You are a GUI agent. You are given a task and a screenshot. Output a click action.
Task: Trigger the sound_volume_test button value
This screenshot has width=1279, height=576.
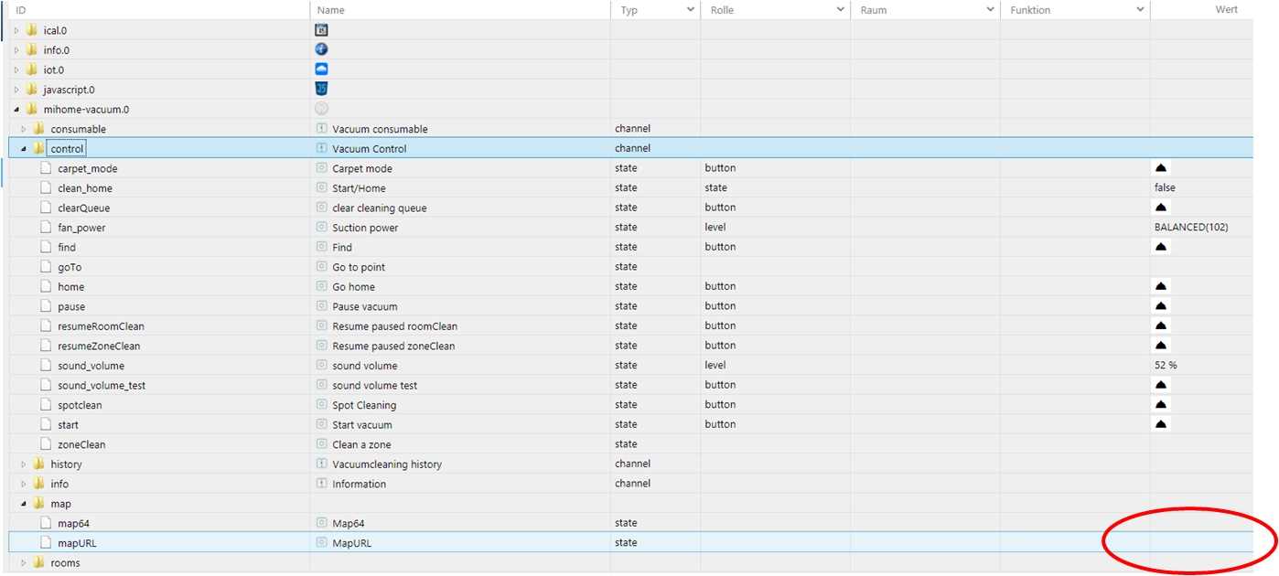click(x=1161, y=385)
